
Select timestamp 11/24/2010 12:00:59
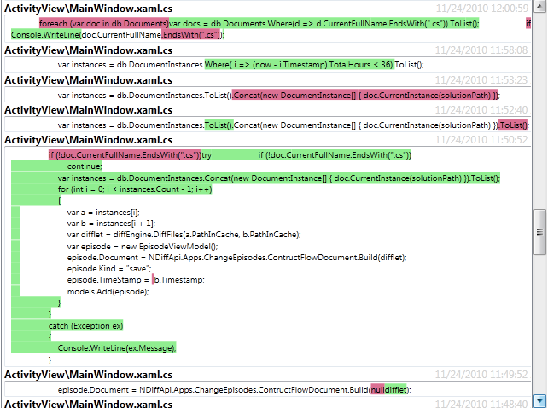coord(481,8)
